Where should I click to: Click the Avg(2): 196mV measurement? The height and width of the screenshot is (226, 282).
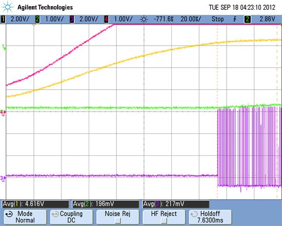point(106,204)
